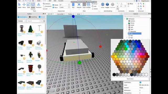This screenshot has width=168, height=94.
Task: Click the Material property value Plastic
Action: [x=141, y=88]
